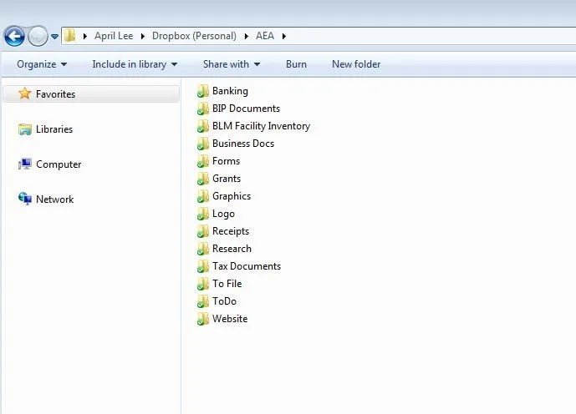Select Tax Documents folder name
Image resolution: width=576 pixels, height=414 pixels.
246,266
